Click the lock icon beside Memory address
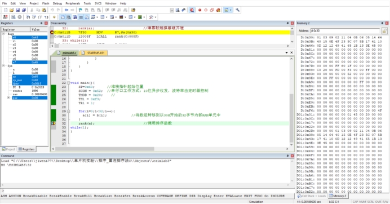 (384, 31)
